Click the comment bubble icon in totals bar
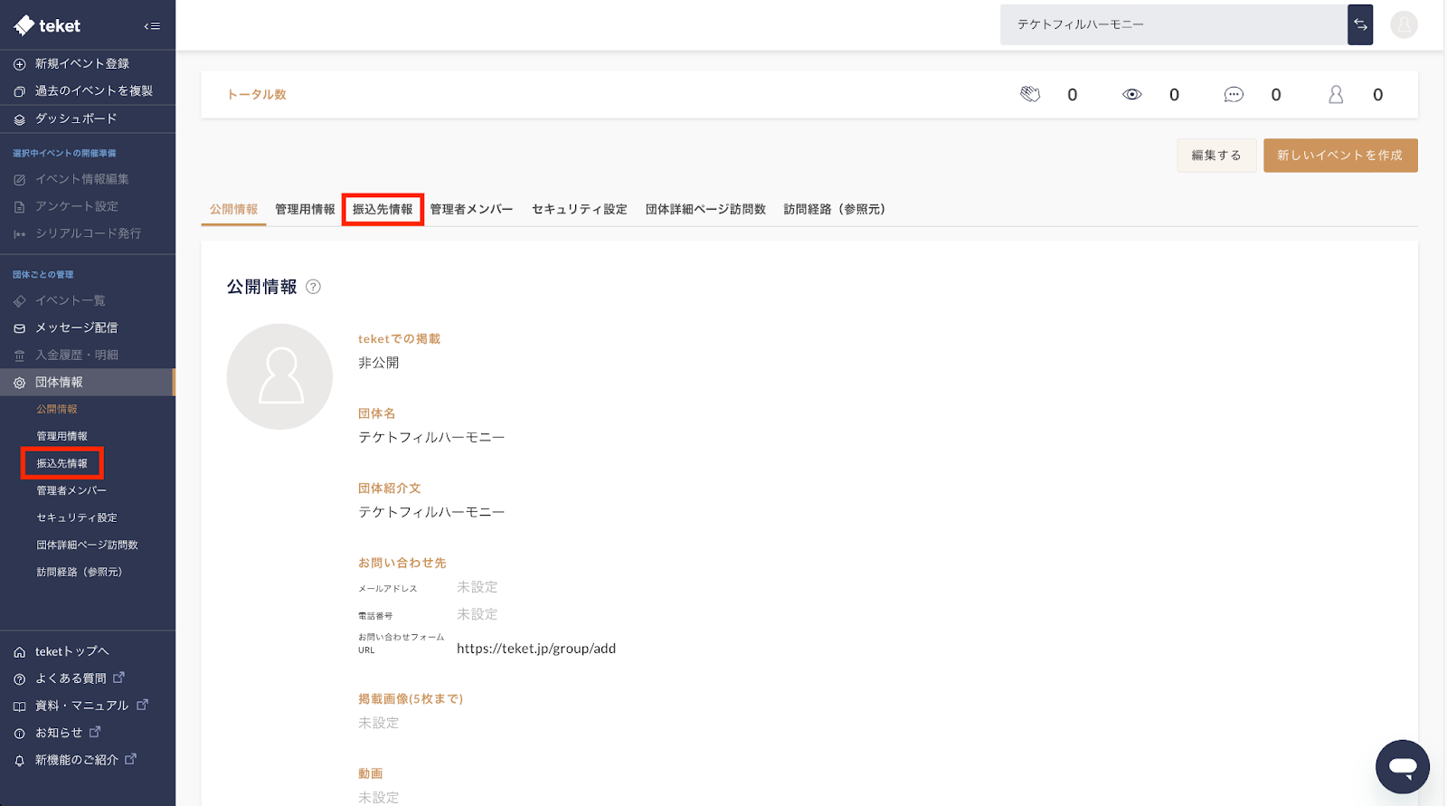This screenshot has width=1447, height=806. tap(1234, 95)
